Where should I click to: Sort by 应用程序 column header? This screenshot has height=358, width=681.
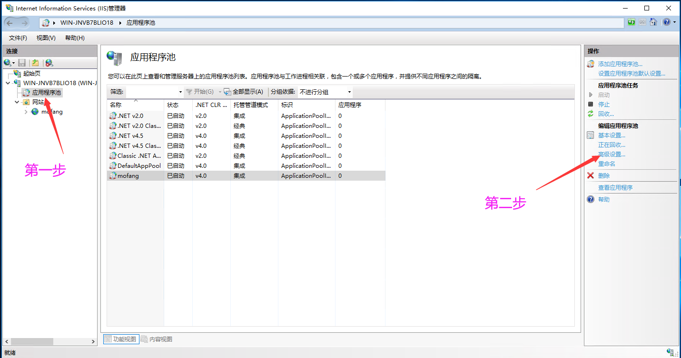tap(360, 105)
